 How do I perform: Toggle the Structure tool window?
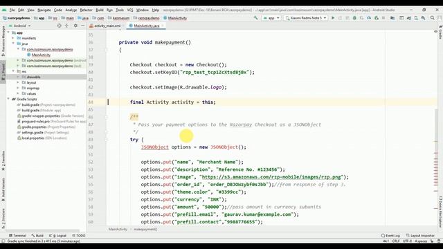click(x=3, y=218)
